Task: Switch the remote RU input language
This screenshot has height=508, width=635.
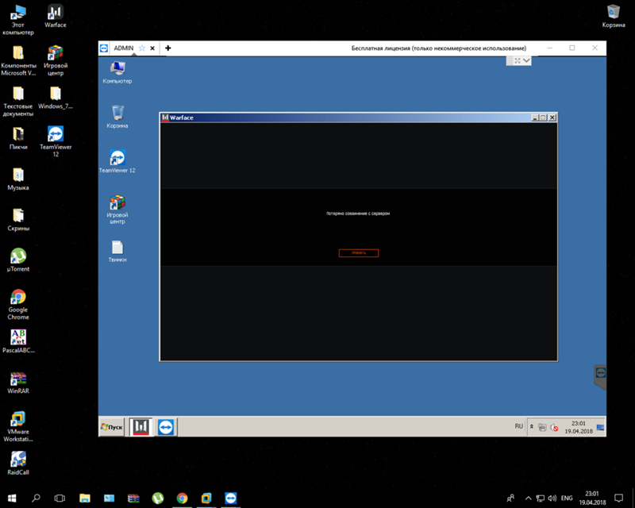Action: tap(519, 426)
